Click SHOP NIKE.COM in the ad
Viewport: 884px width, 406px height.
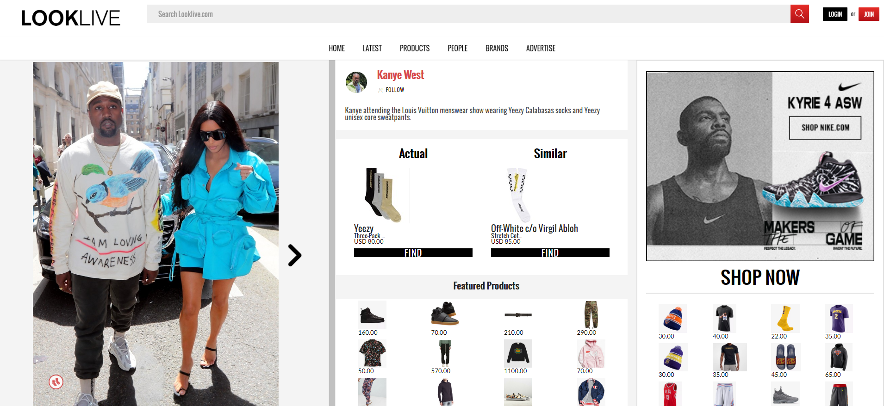tap(825, 128)
